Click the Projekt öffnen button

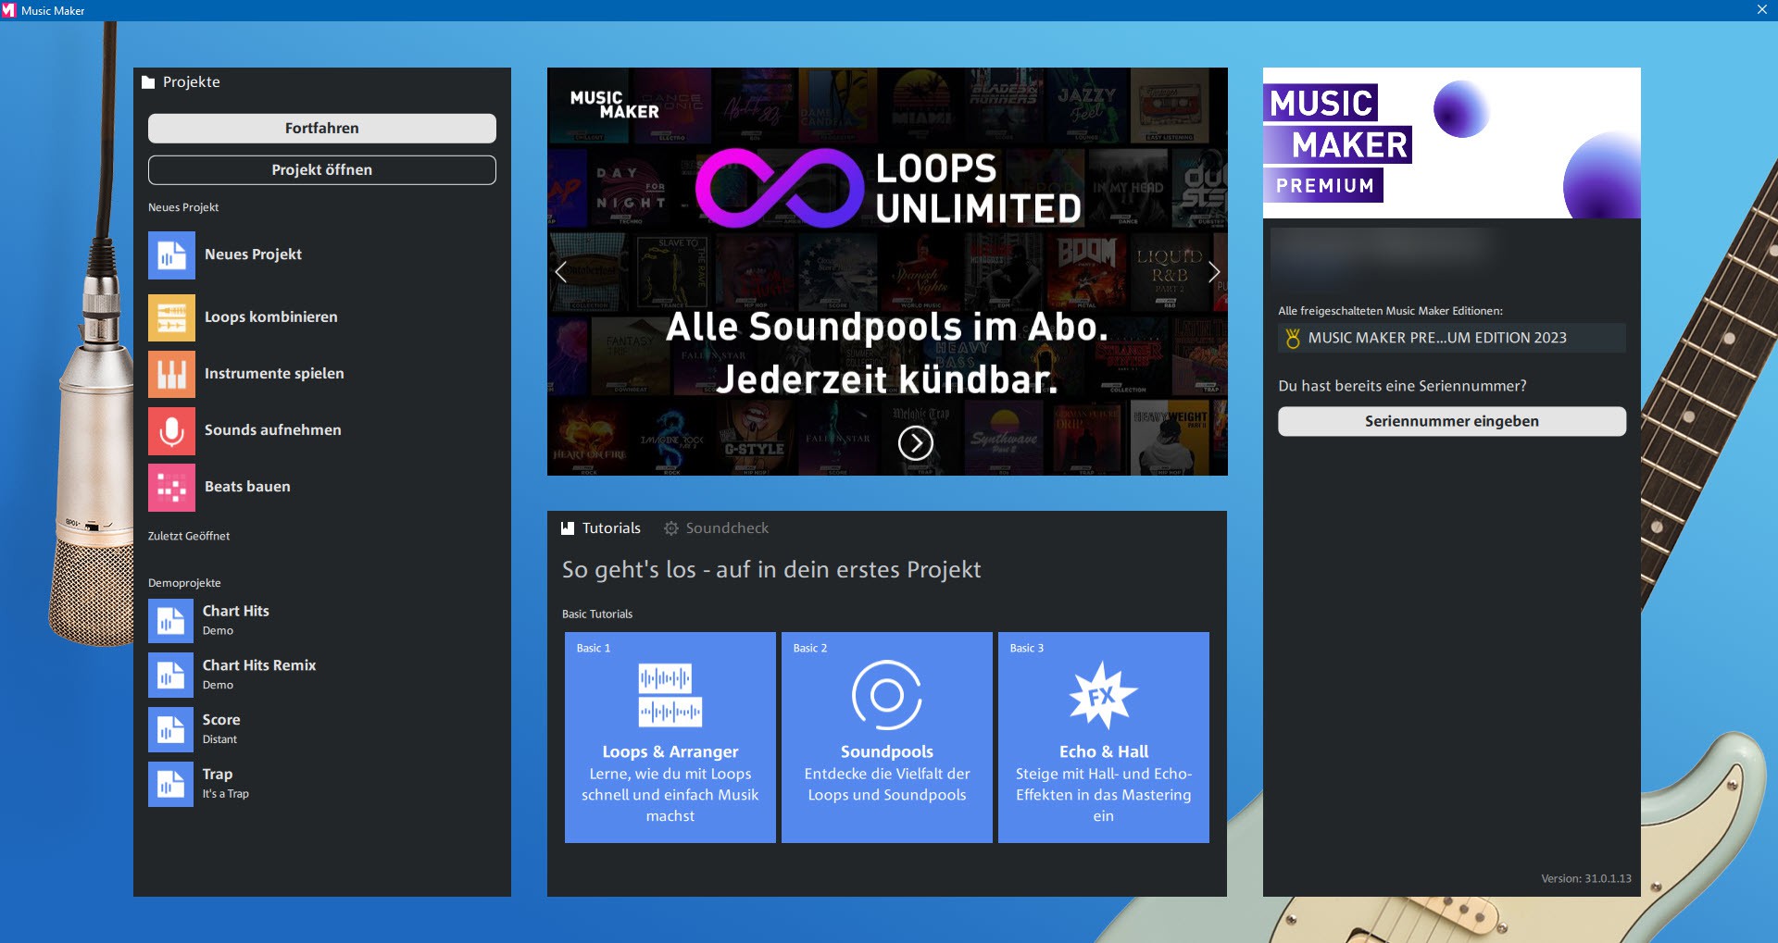coord(322,170)
